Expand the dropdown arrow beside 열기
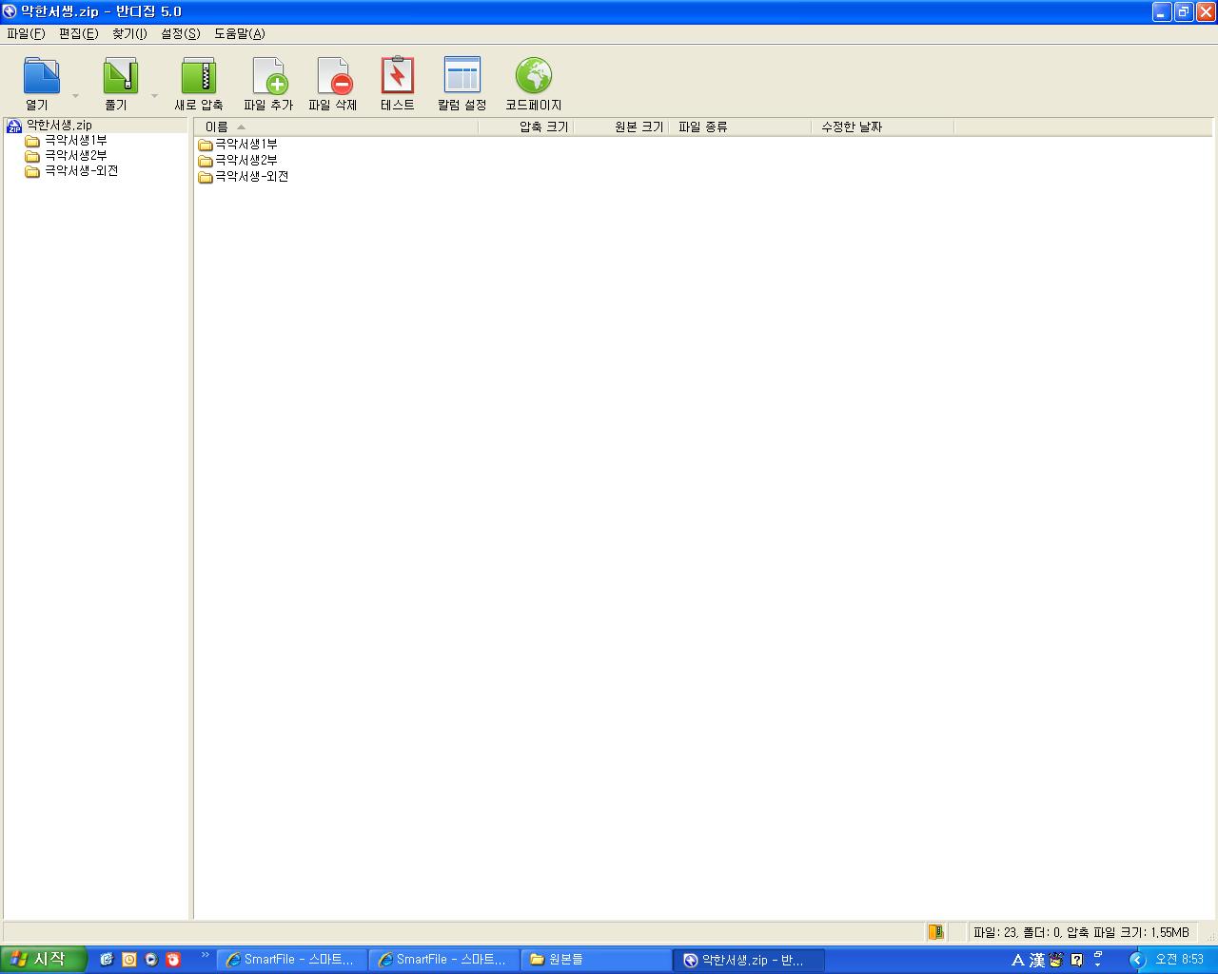 click(76, 96)
